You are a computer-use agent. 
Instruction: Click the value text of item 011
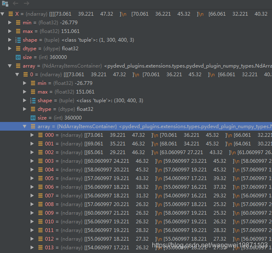178,230
